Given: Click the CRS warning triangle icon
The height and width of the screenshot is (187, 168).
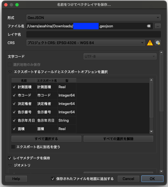Looking at the screenshot, I should [x=150, y=43].
